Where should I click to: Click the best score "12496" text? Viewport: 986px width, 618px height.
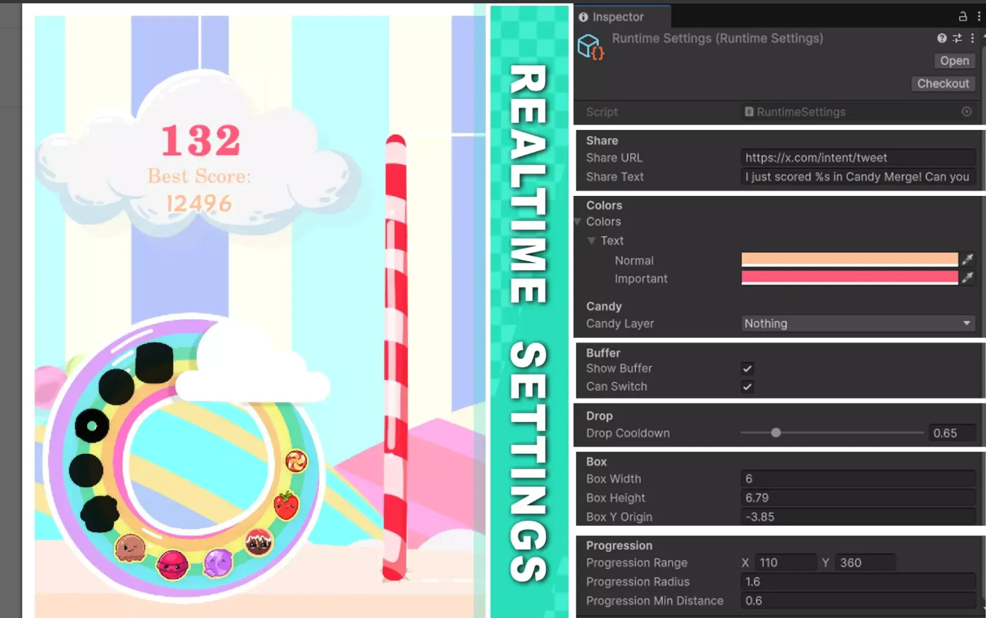pos(199,203)
